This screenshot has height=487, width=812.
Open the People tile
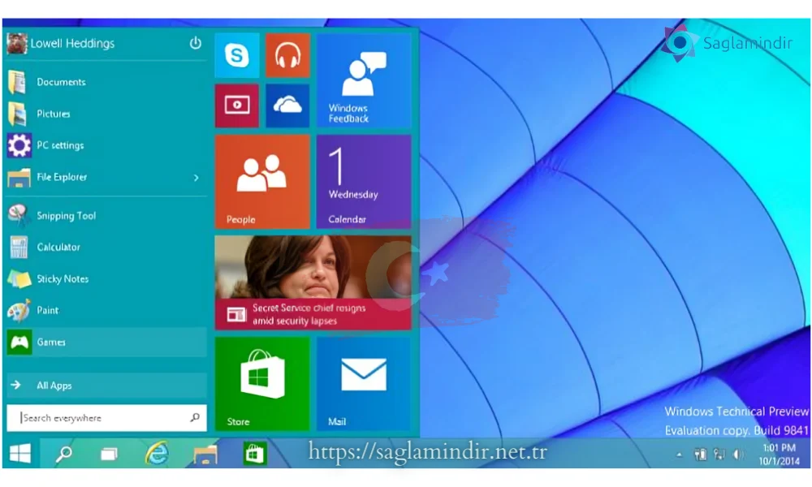(x=262, y=182)
